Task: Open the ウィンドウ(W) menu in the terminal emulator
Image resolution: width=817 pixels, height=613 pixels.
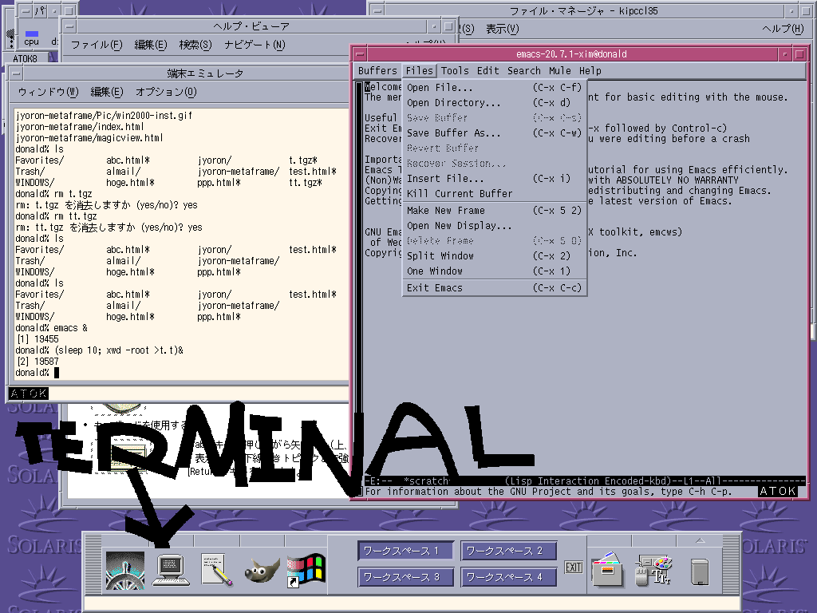Action: pos(48,93)
